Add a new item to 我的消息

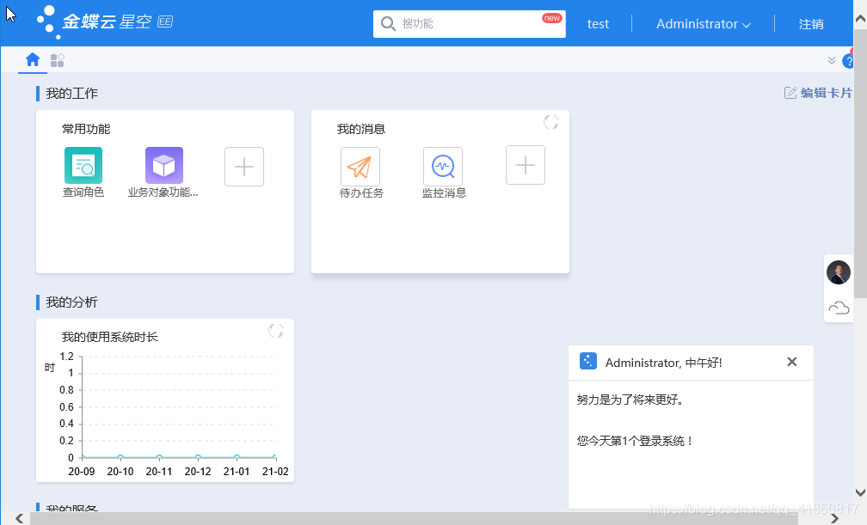pyautogui.click(x=525, y=165)
